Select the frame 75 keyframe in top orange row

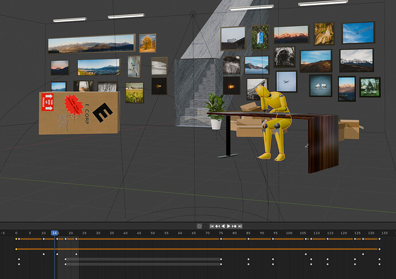221,239
